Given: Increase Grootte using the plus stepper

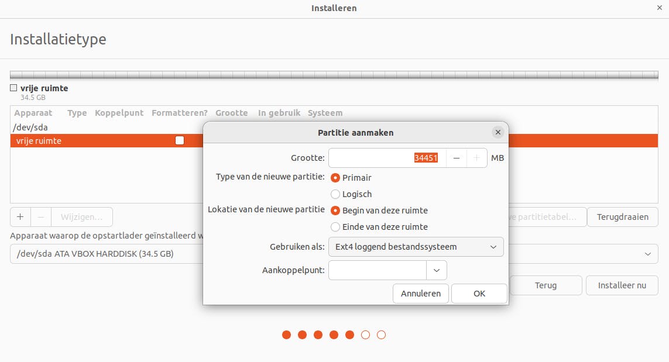Looking at the screenshot, I should tap(476, 157).
